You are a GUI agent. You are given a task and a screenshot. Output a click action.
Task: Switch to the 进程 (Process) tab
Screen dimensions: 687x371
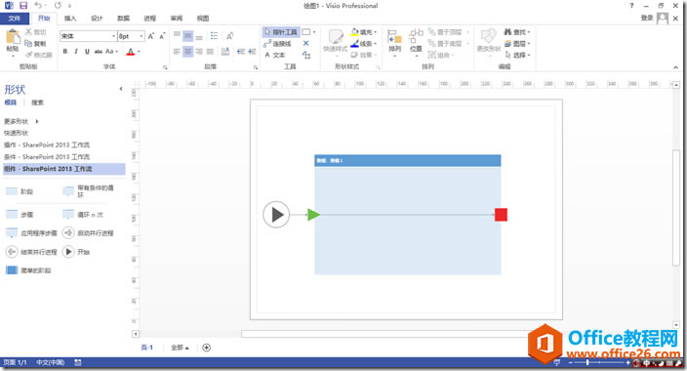150,18
